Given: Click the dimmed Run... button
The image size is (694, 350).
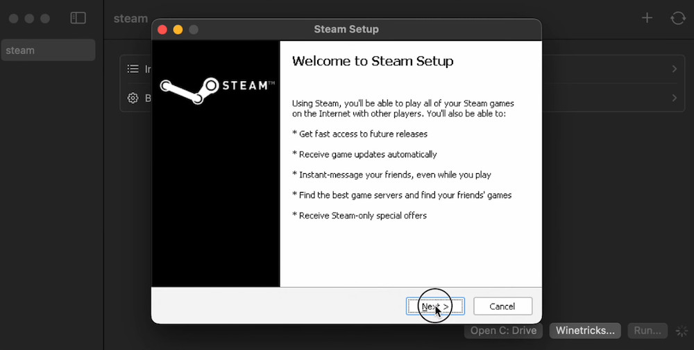Looking at the screenshot, I should click(647, 331).
